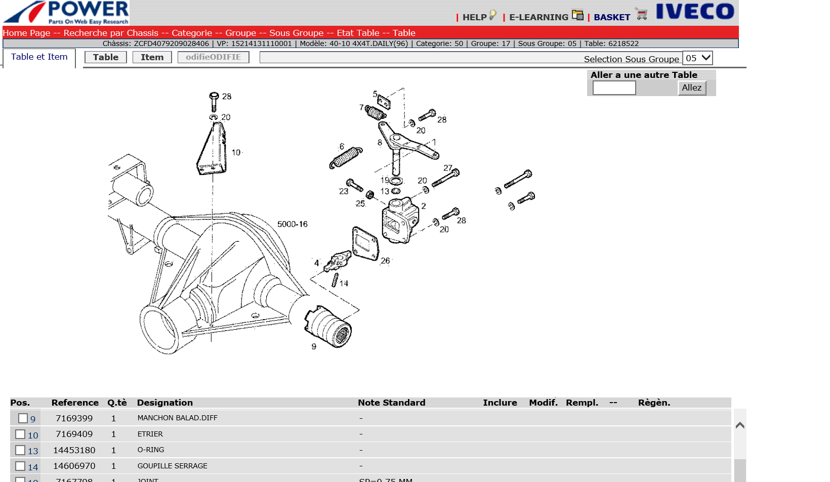
Task: Click the Table view button
Action: click(x=105, y=57)
